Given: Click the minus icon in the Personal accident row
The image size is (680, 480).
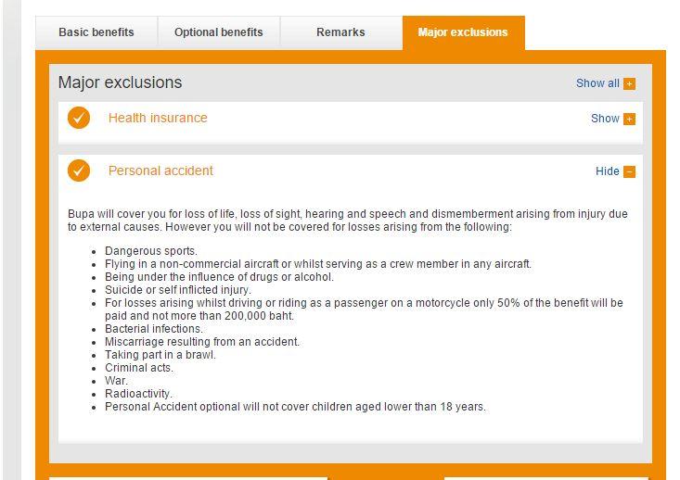Looking at the screenshot, I should pyautogui.click(x=629, y=171).
